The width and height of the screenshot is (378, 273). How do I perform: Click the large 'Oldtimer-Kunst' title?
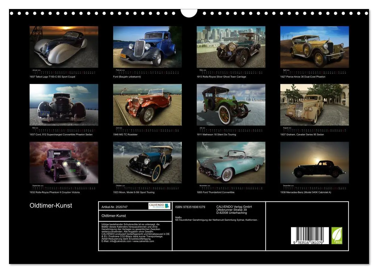coord(51,206)
